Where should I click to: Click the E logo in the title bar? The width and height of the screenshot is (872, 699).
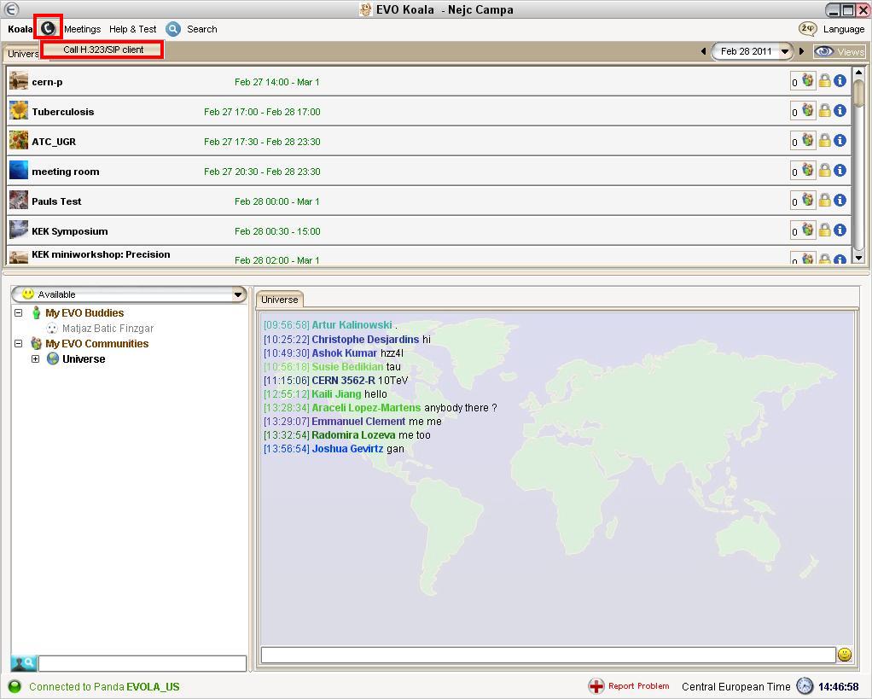11,9
